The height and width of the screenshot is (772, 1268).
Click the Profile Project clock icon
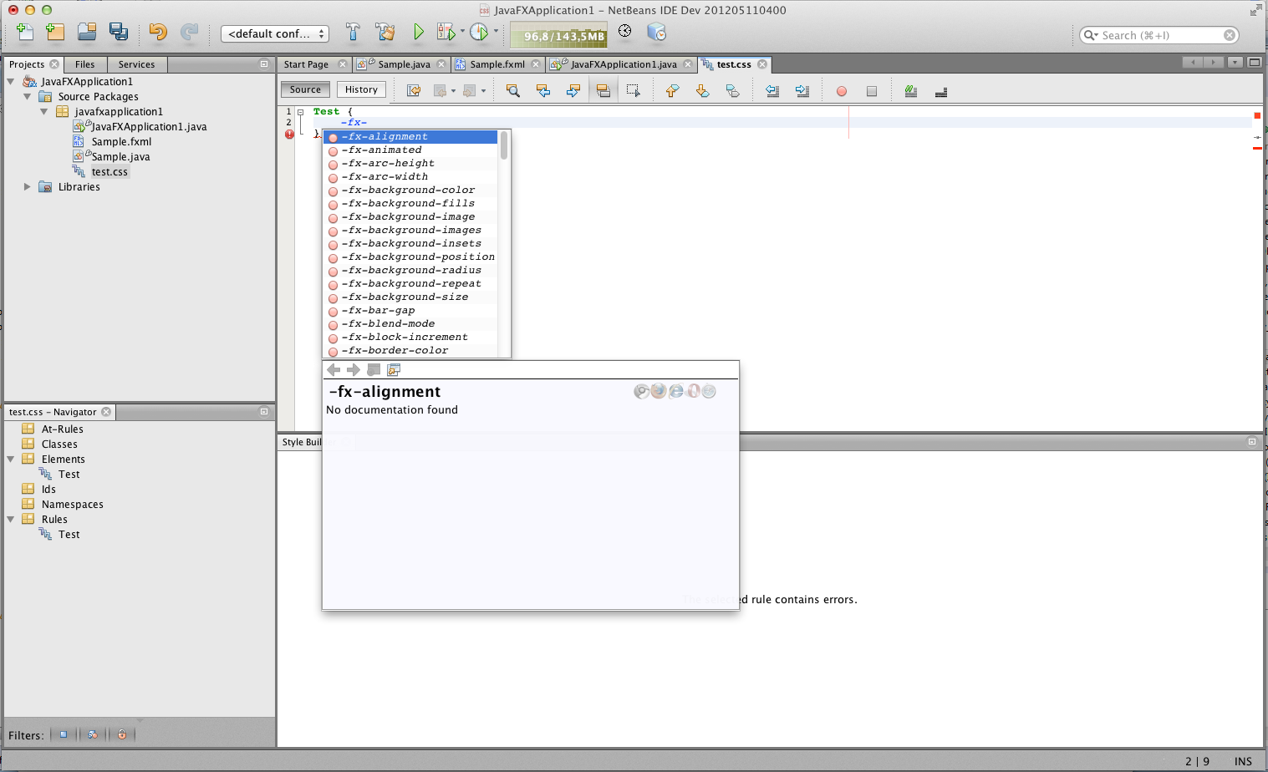[x=478, y=32]
